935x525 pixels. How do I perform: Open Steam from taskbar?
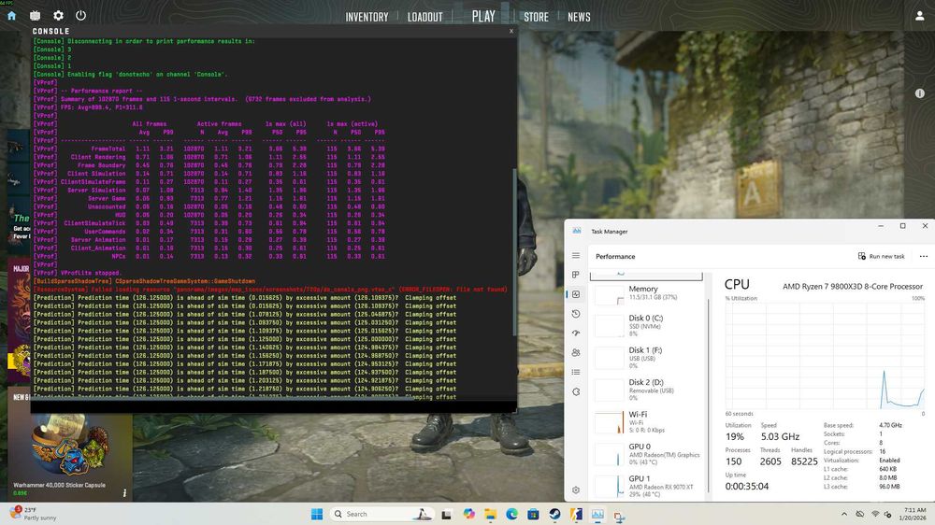pyautogui.click(x=554, y=514)
